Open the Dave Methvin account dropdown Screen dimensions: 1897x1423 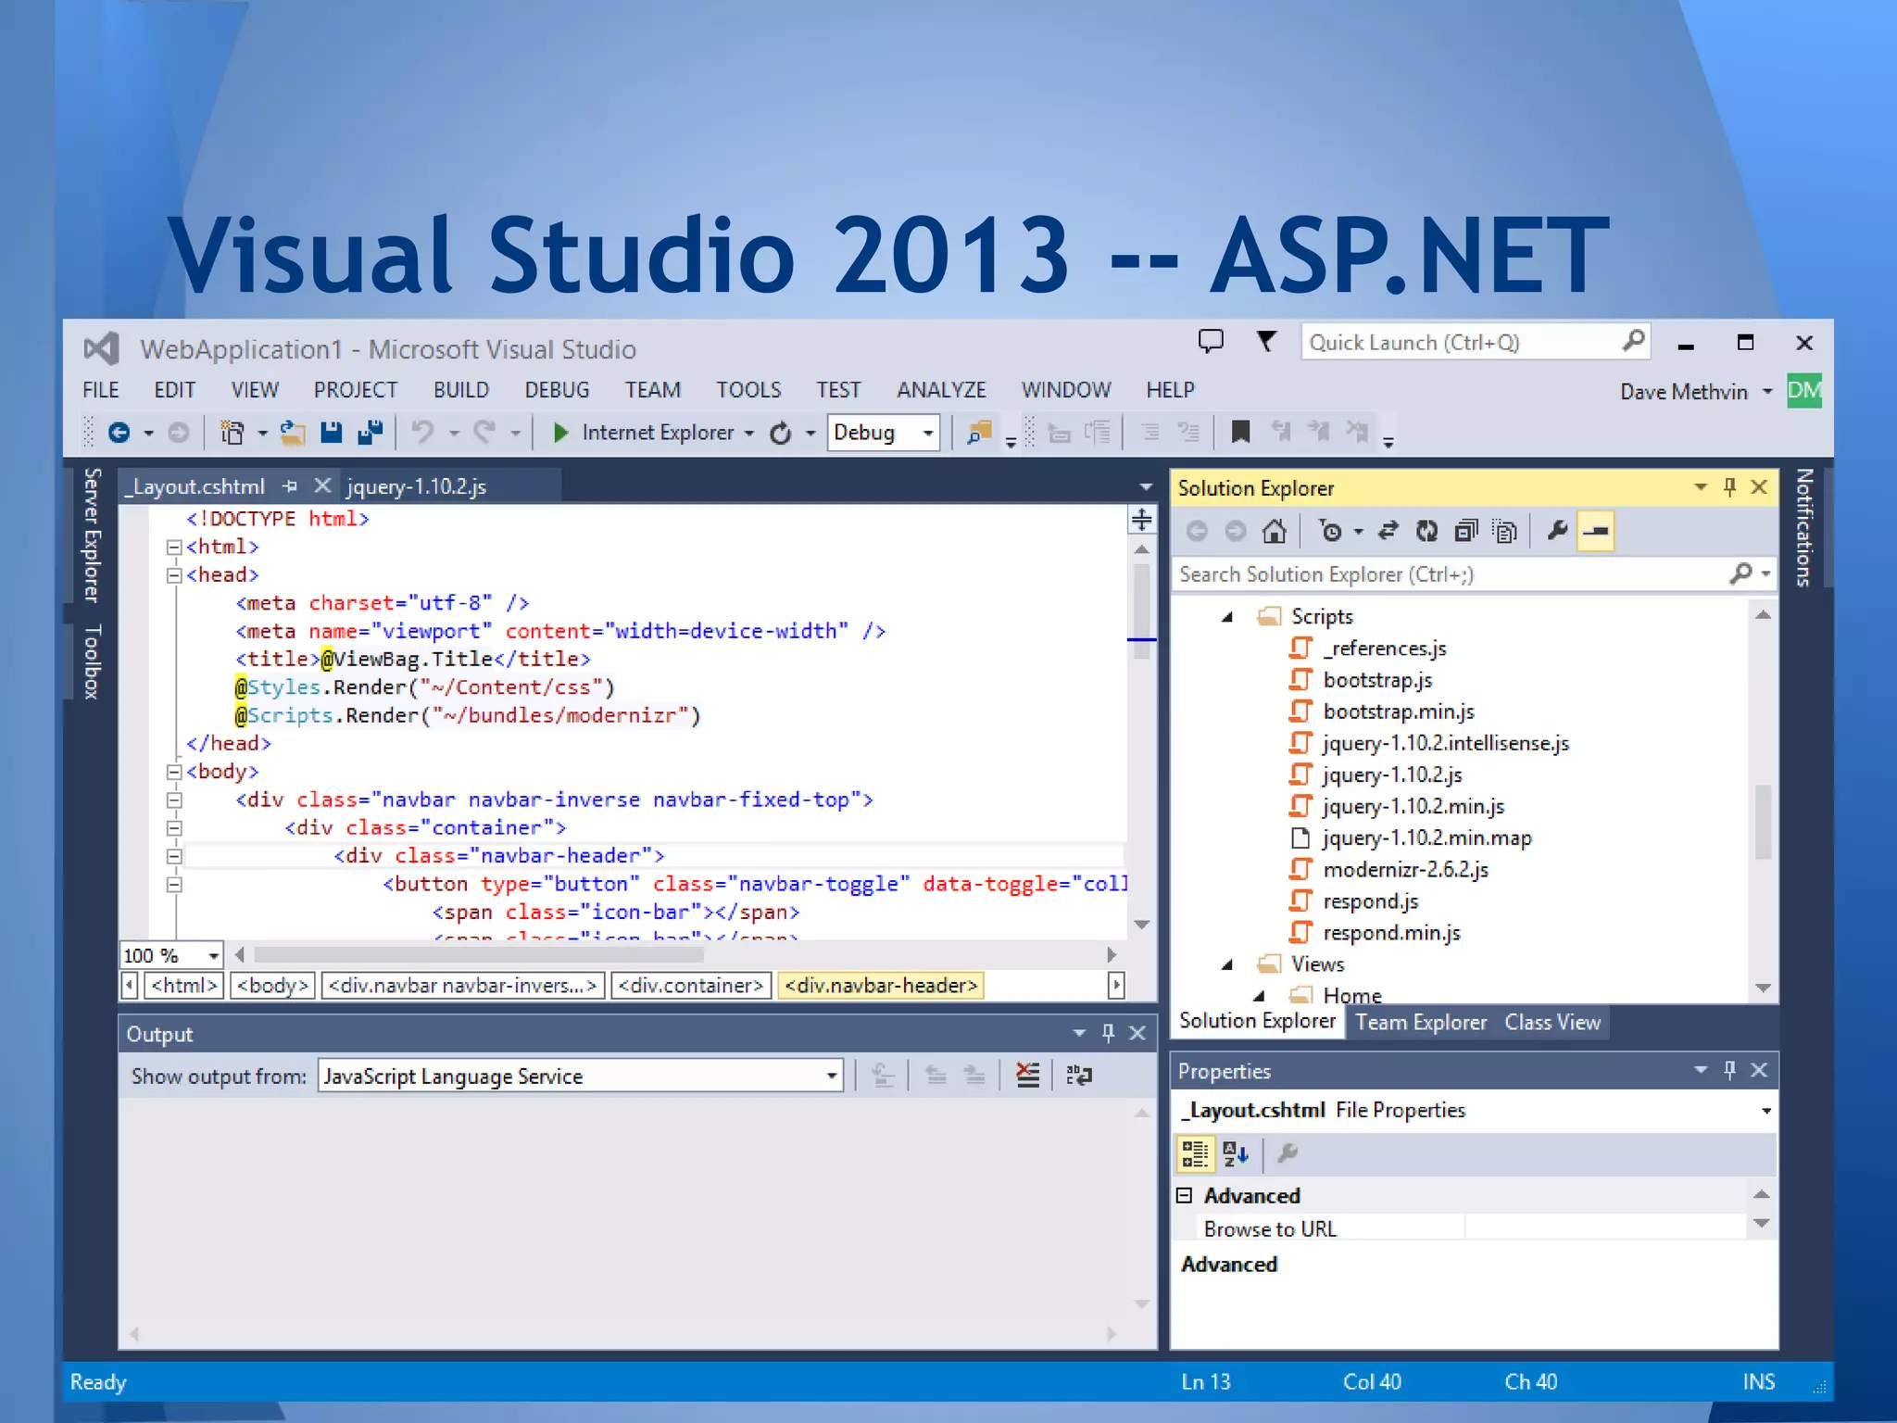point(1766,392)
